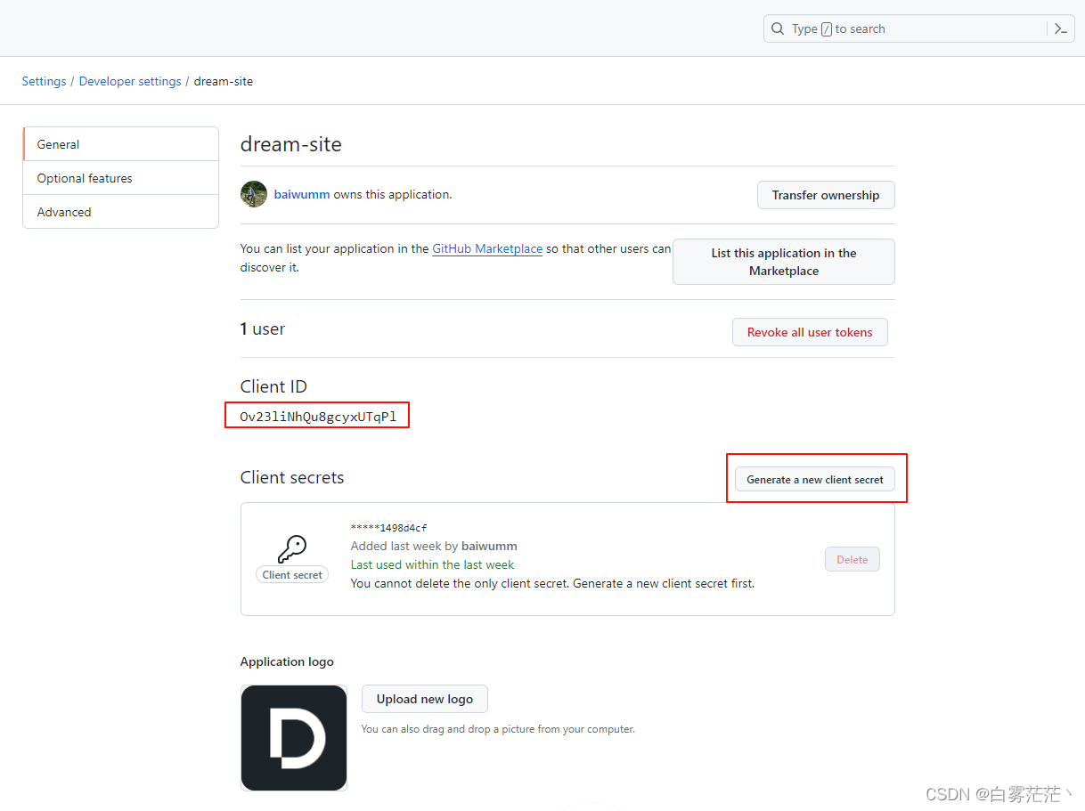Click List this application in the Marketplace
Image resolution: width=1085 pixels, height=811 pixels.
coord(783,261)
